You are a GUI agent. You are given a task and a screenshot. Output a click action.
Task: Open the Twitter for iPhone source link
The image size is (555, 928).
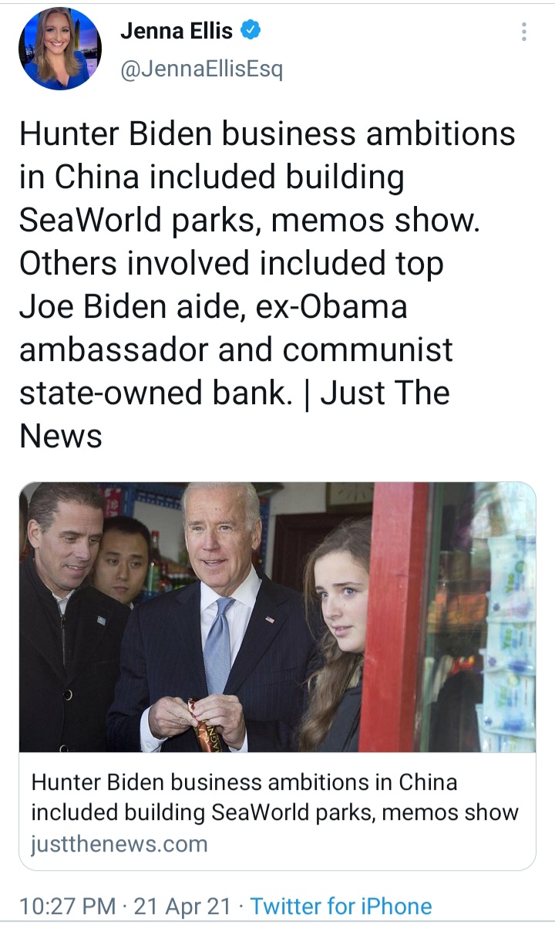click(341, 906)
